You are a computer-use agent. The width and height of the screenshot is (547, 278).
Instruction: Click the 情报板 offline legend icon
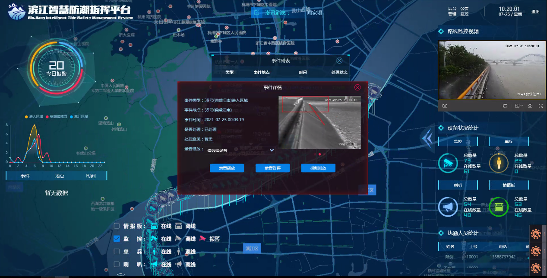click(x=179, y=226)
